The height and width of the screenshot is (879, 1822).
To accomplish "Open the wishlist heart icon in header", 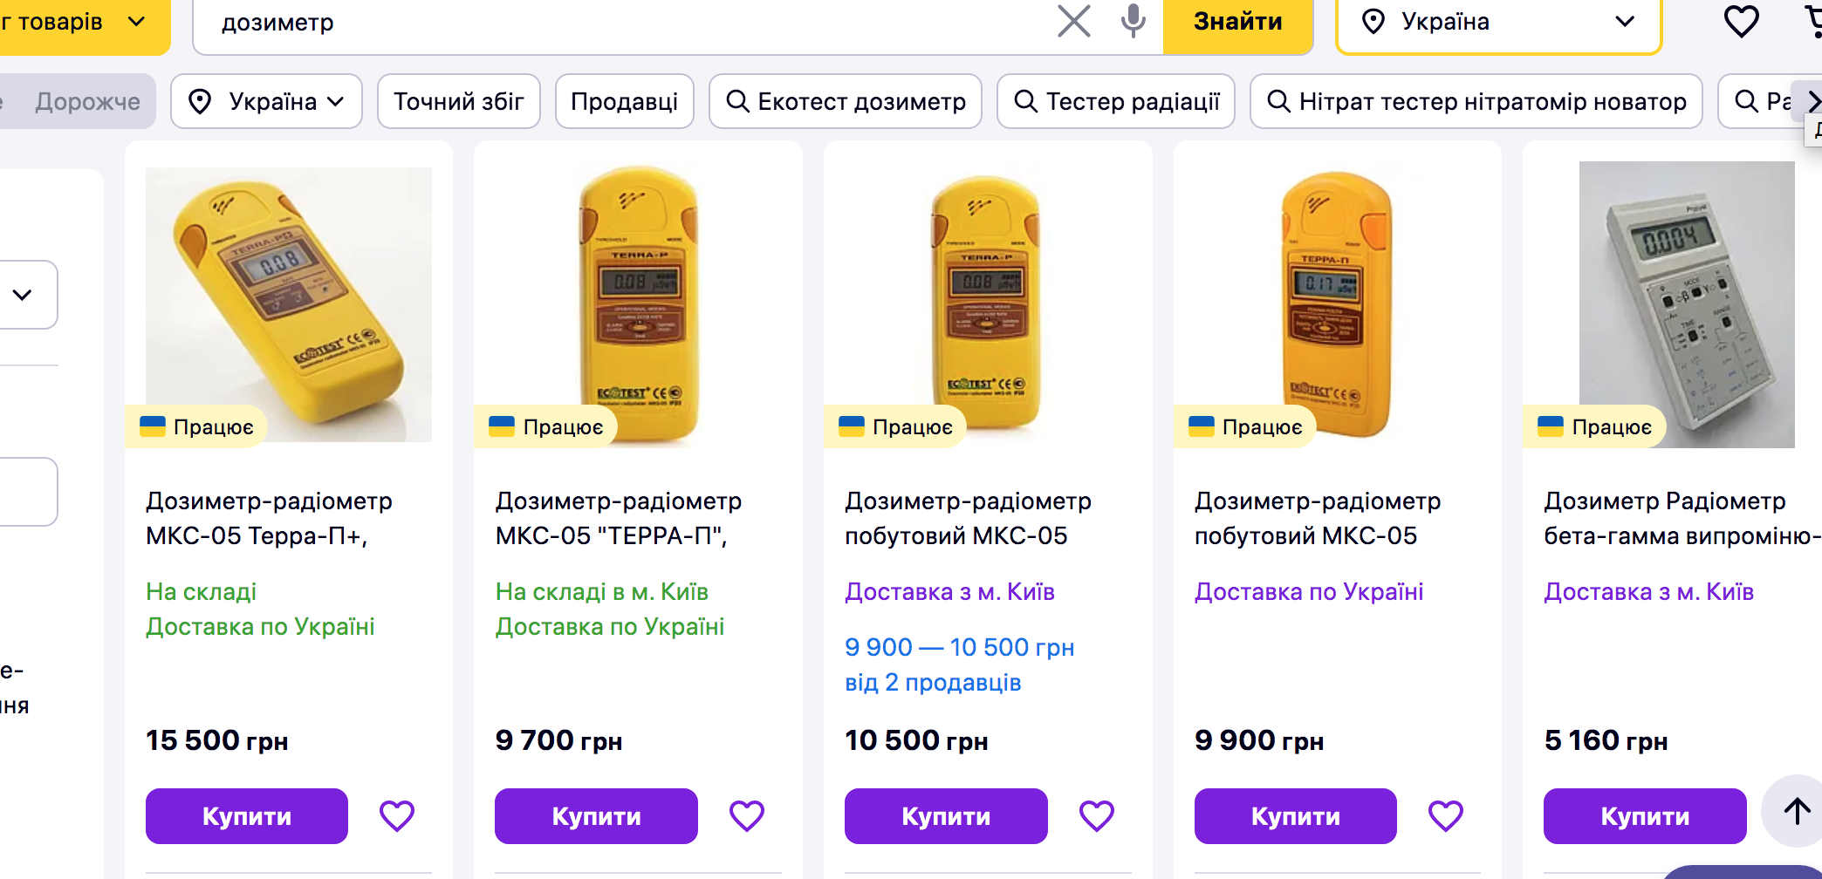I will 1741,21.
